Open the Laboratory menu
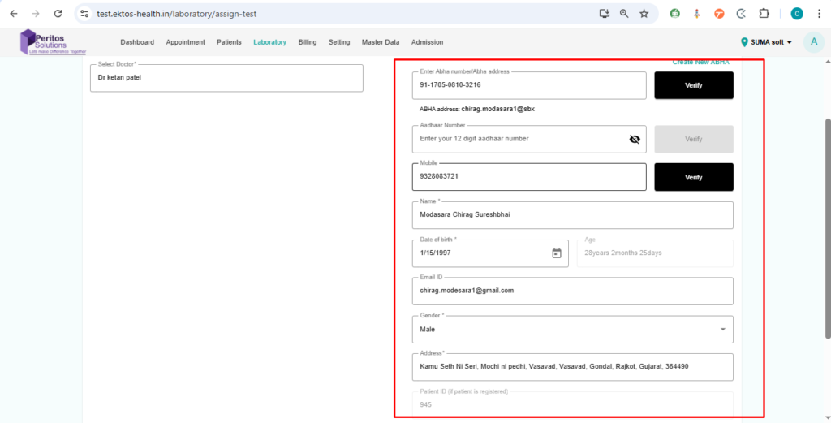The width and height of the screenshot is (831, 423). pos(269,42)
